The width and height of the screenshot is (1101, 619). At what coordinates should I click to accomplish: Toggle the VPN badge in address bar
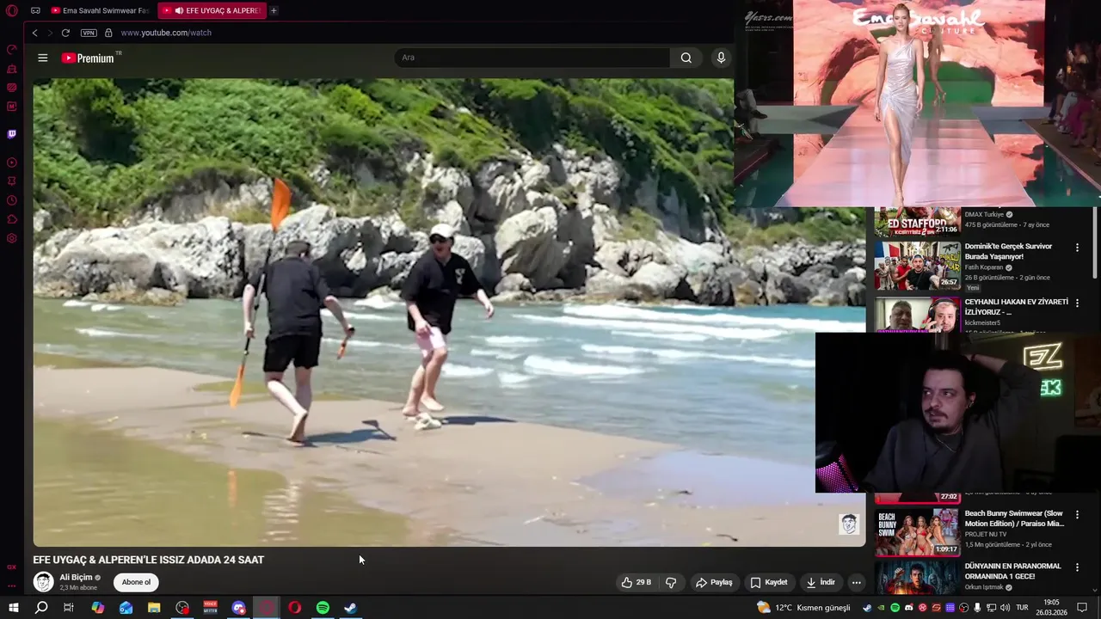pyautogui.click(x=89, y=33)
